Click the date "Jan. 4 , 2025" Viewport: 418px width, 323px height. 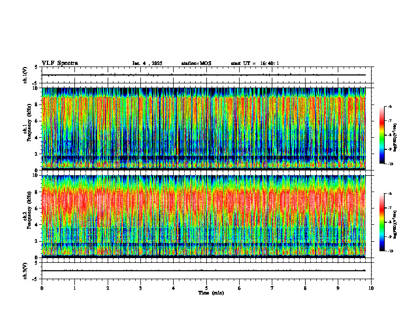(147, 63)
